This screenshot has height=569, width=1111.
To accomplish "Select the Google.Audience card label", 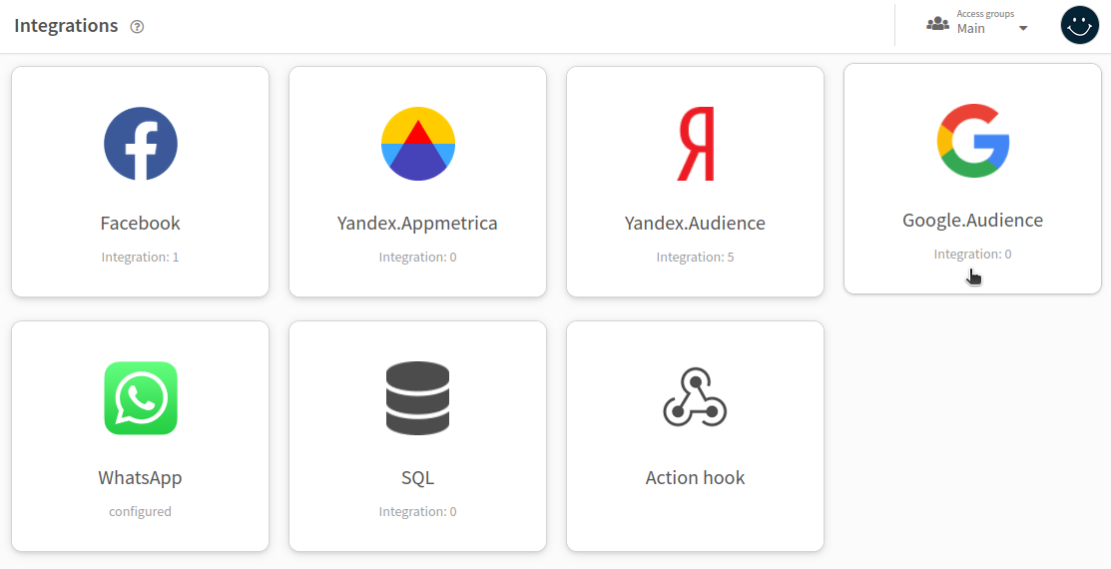I will point(973,221).
